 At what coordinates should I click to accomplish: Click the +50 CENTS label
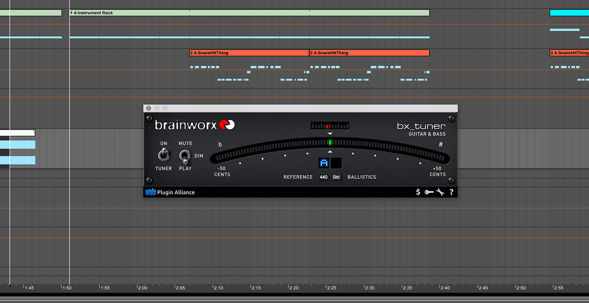(x=437, y=171)
